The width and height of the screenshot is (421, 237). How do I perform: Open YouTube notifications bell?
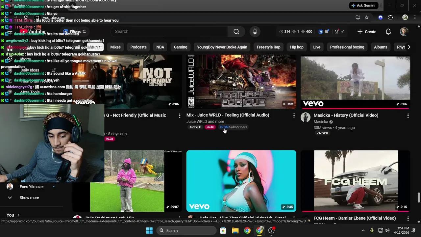[388, 32]
